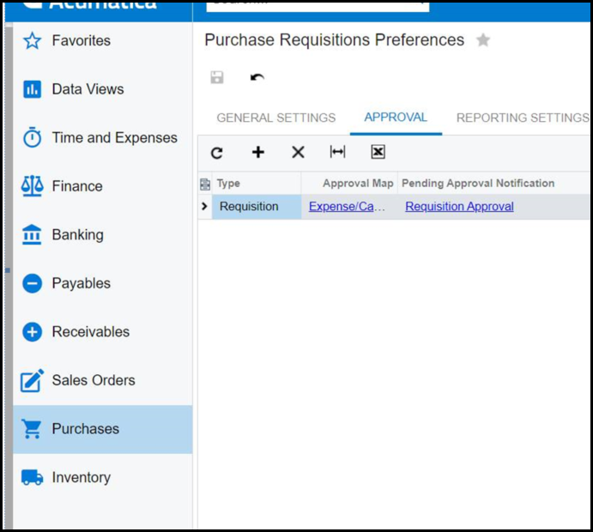Image resolution: width=593 pixels, height=532 pixels.
Task: Export the grid to Excel
Action: [378, 153]
